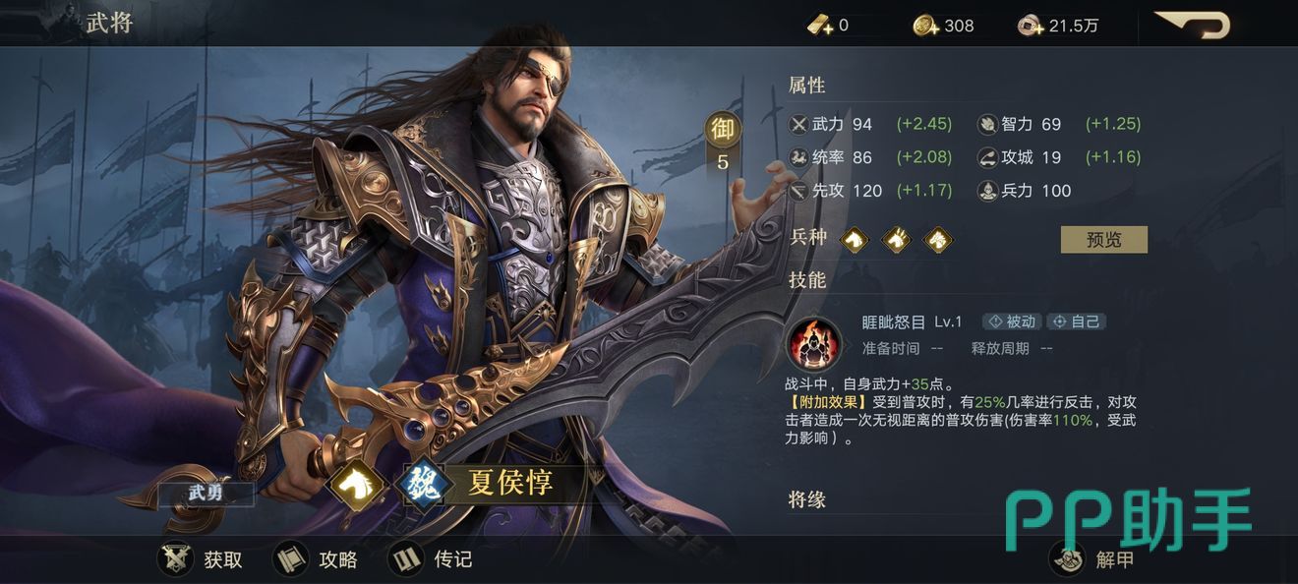
Task: Open 攻略 strategy guide
Action: [x=316, y=559]
